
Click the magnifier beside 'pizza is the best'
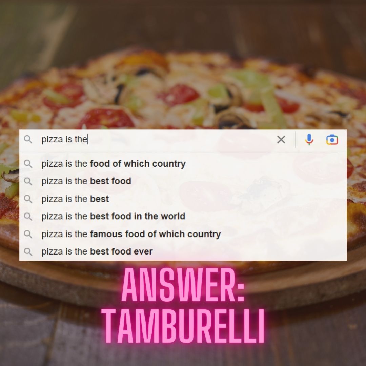28,199
